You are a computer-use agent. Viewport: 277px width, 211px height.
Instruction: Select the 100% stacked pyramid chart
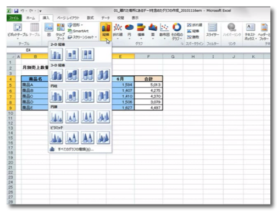(x=87, y=137)
